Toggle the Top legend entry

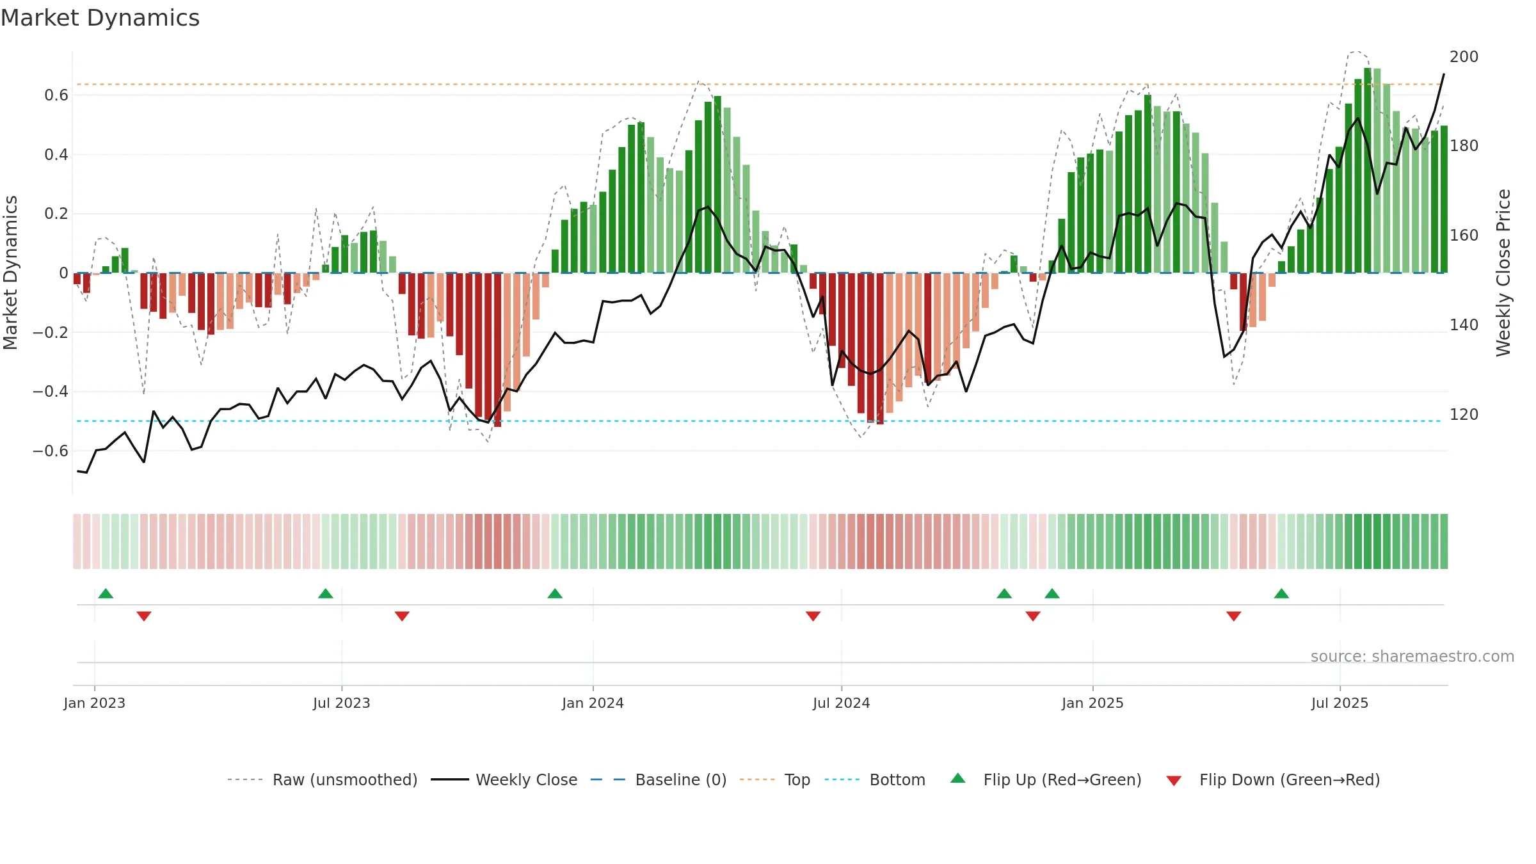(x=775, y=780)
